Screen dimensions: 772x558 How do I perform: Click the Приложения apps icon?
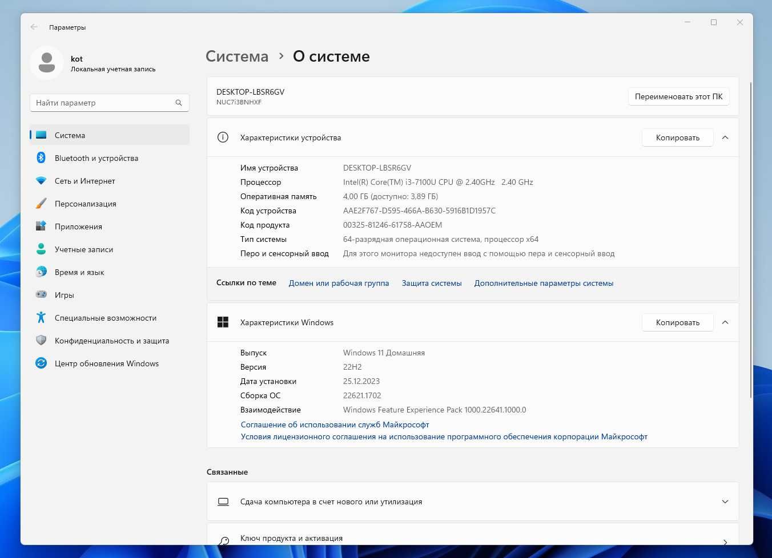pyautogui.click(x=41, y=227)
